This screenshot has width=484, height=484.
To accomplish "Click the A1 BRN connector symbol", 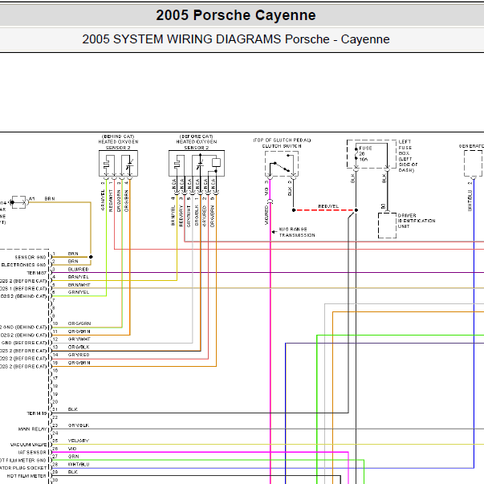I will (x=18, y=202).
